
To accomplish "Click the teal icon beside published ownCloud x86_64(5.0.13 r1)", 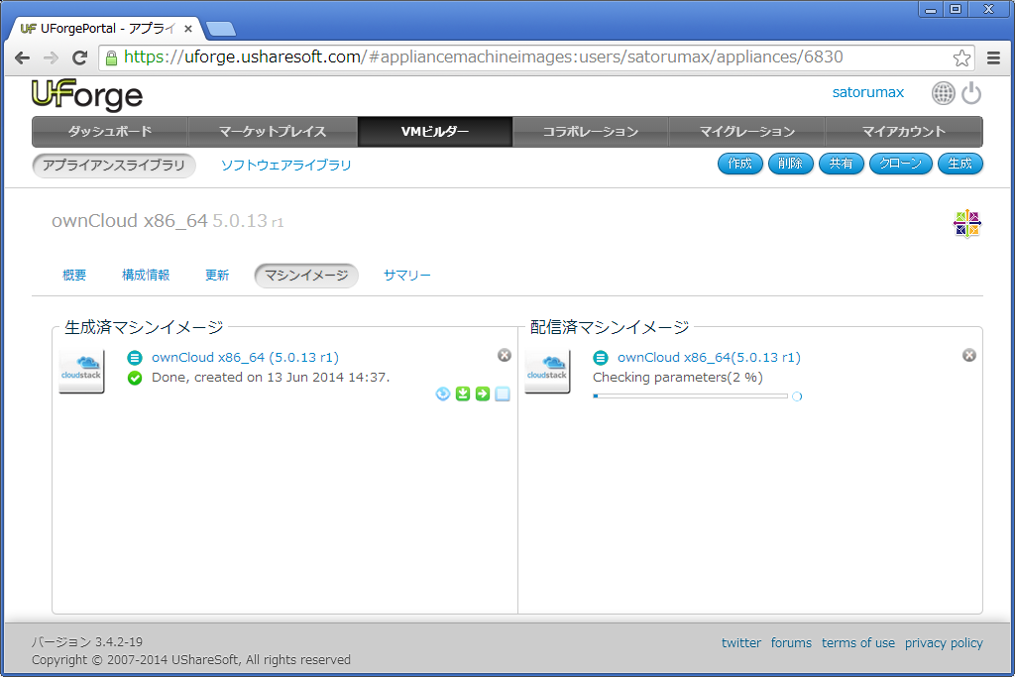I will pyautogui.click(x=601, y=357).
